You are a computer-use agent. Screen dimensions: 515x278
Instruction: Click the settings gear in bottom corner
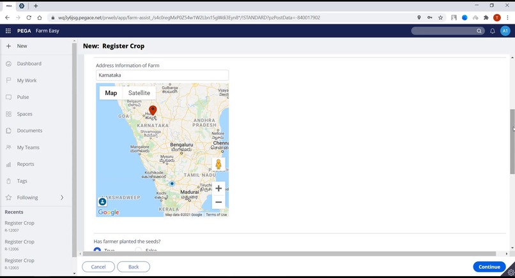point(511,272)
